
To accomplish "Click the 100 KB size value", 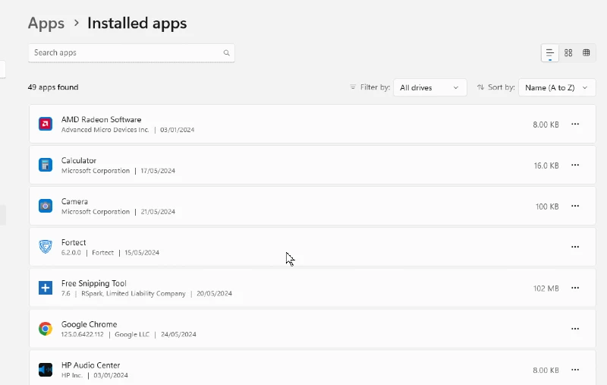I will click(547, 207).
